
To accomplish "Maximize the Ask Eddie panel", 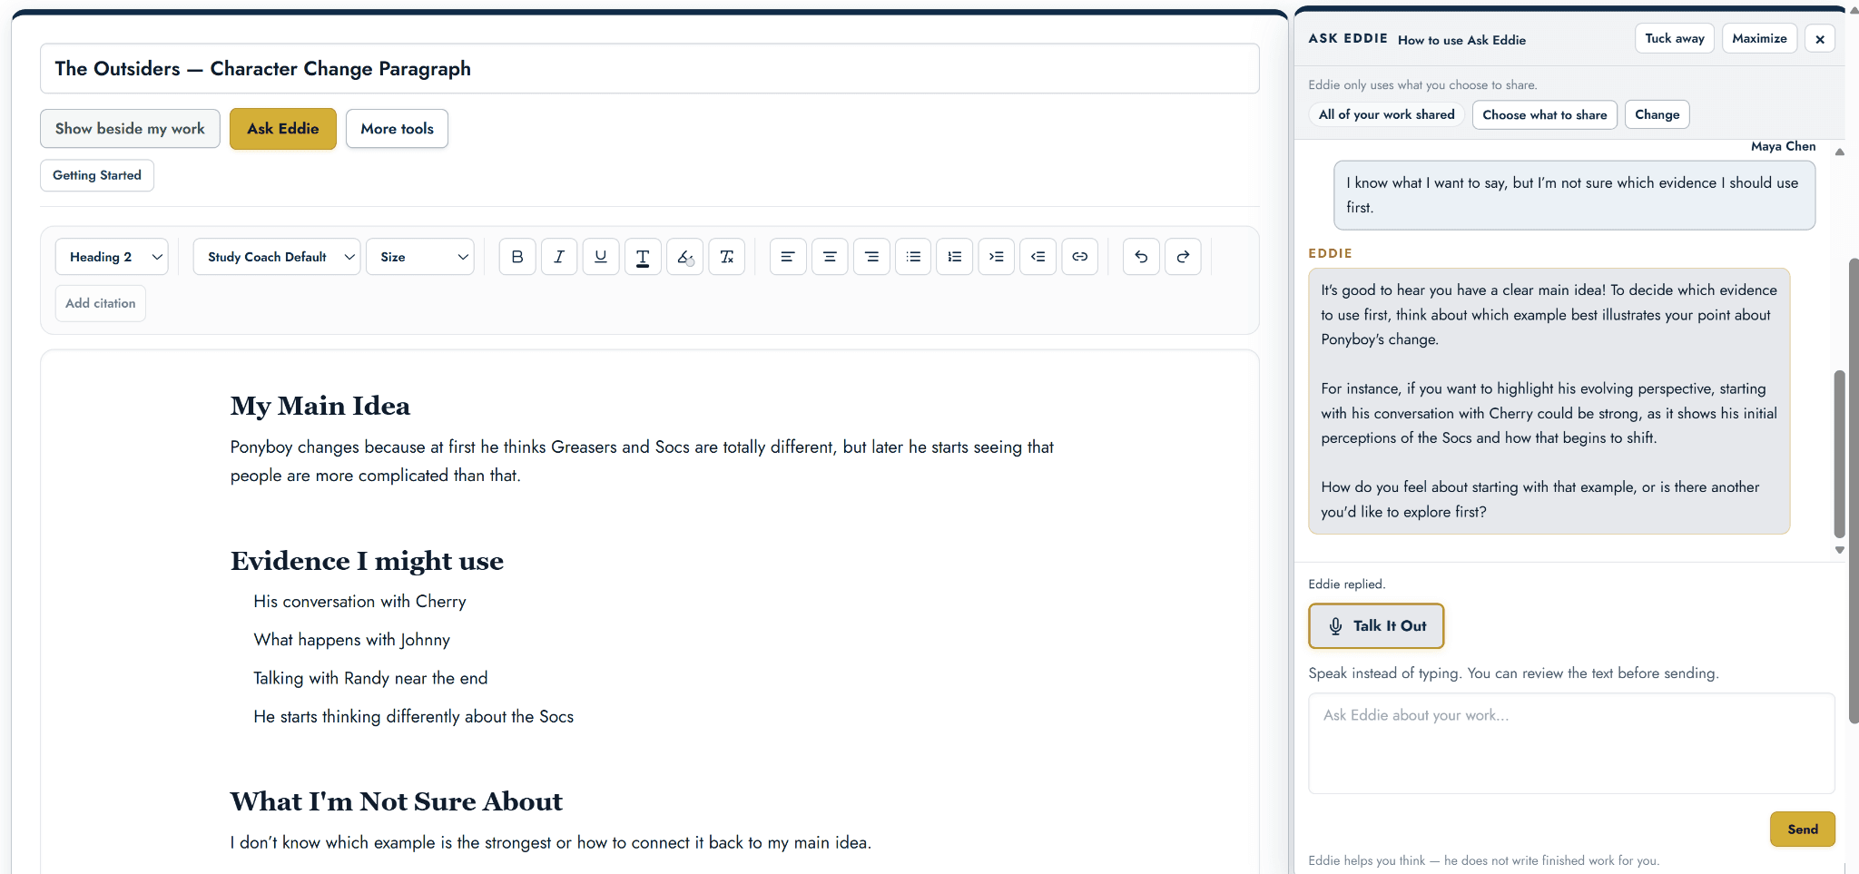I will tap(1759, 38).
